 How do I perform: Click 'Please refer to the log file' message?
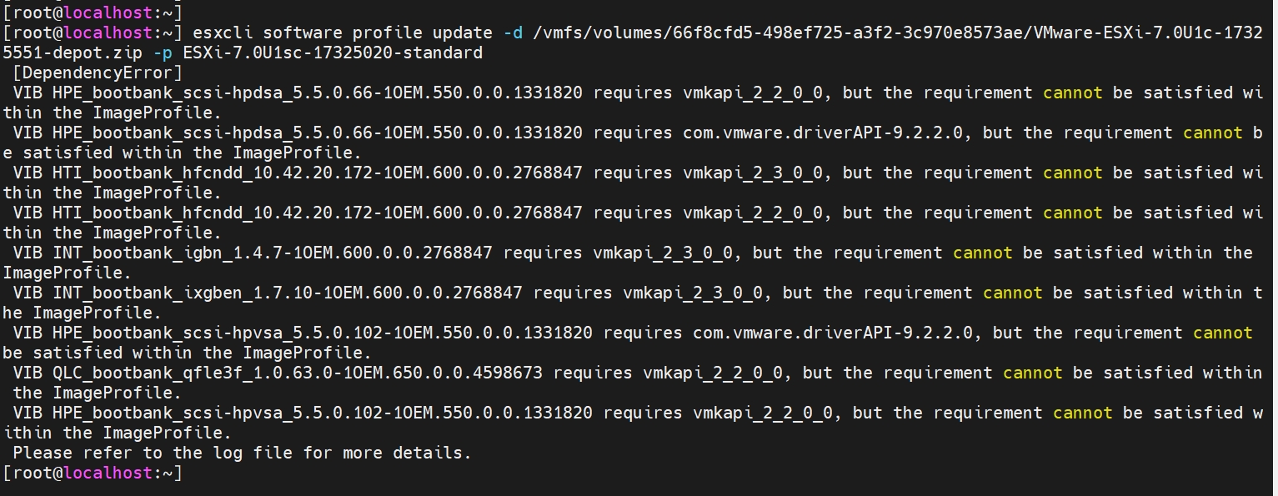pyautogui.click(x=242, y=453)
